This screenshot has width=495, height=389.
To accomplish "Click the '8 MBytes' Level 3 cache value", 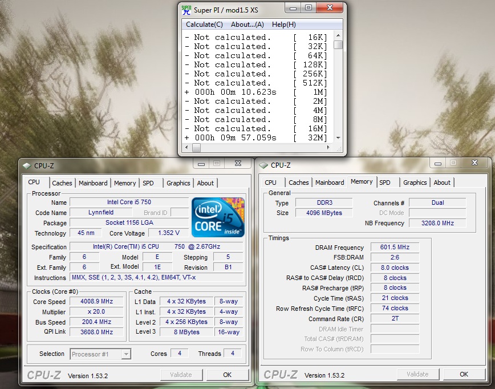I will point(186,332).
